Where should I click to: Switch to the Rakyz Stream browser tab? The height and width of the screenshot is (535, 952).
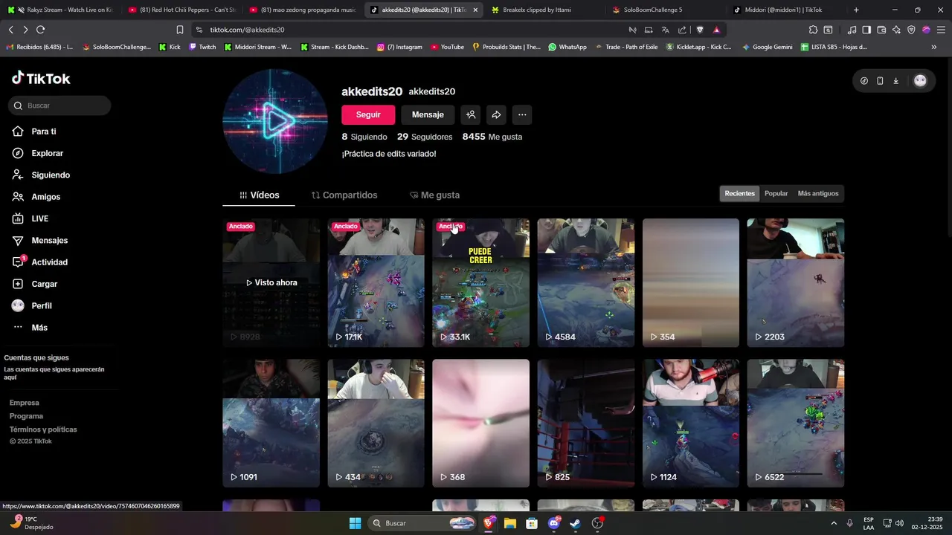(x=61, y=10)
